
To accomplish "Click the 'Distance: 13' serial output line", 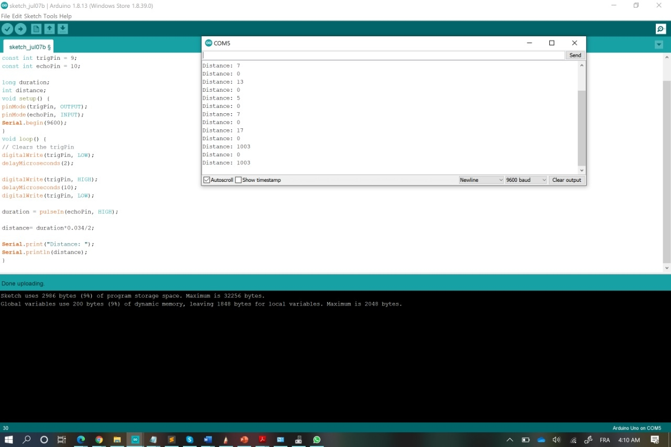I will click(223, 82).
